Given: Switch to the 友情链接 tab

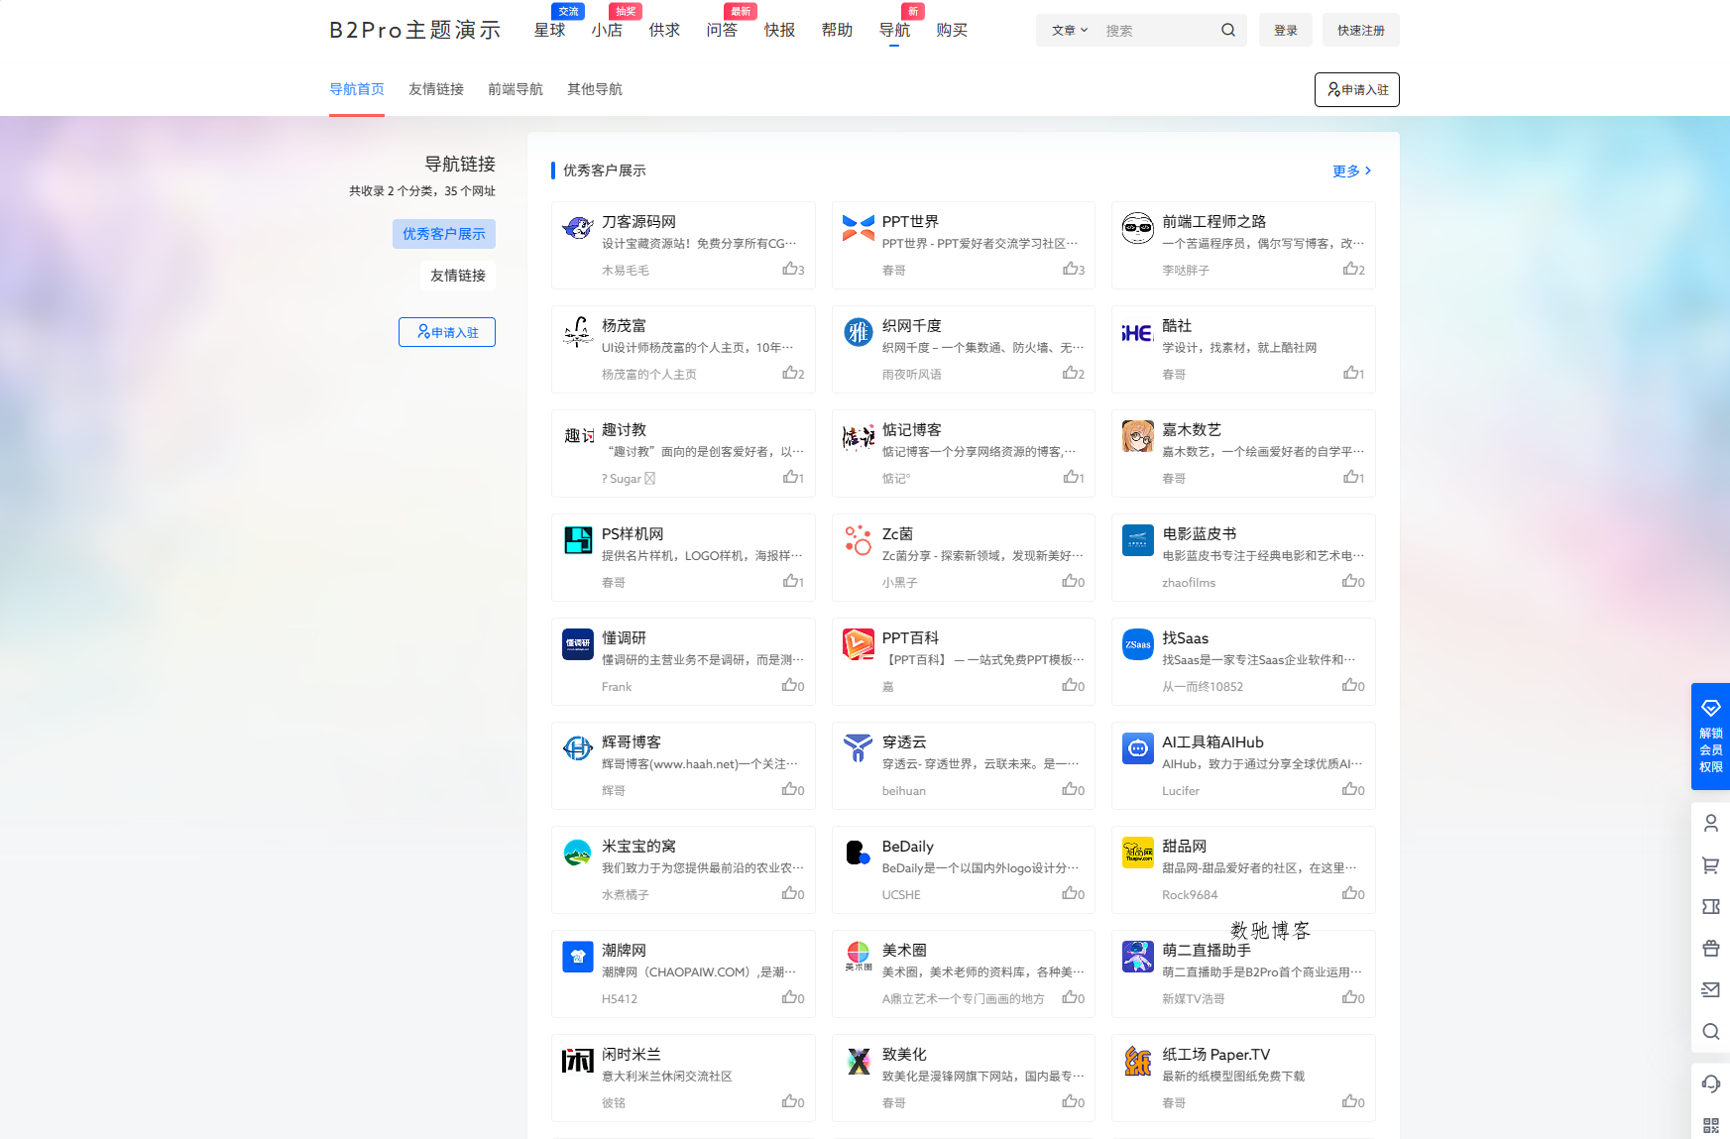Looking at the screenshot, I should tap(436, 89).
